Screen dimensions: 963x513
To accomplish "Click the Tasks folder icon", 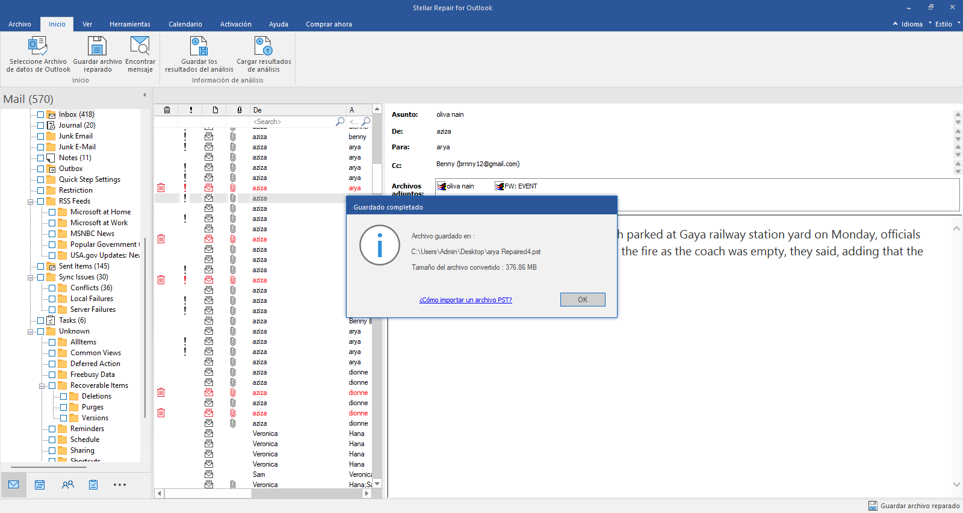I will coord(51,320).
